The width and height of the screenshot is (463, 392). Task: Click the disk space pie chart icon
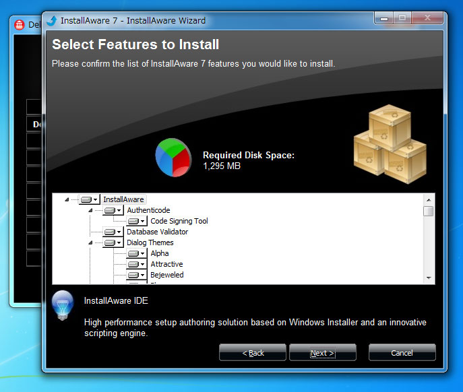[x=173, y=158]
